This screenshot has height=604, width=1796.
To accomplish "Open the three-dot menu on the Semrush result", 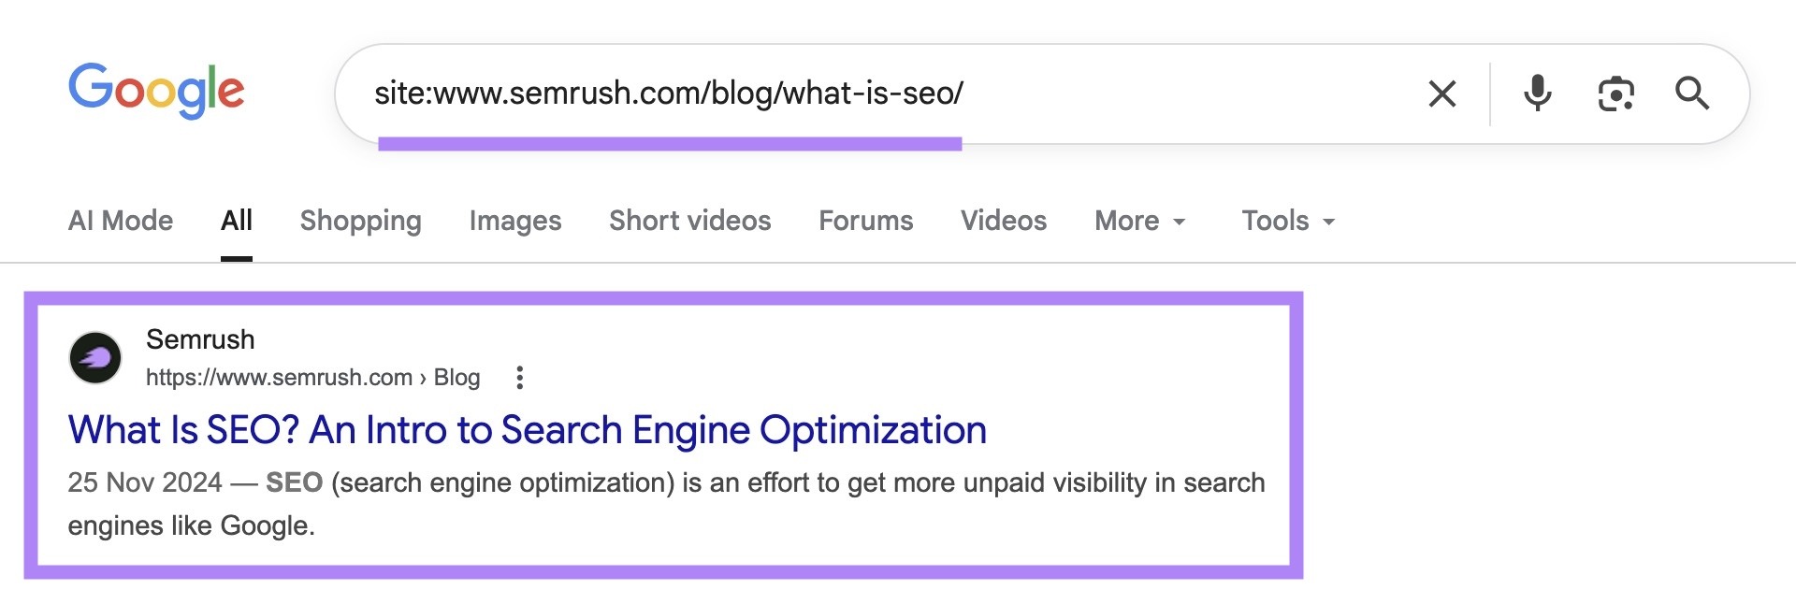I will coord(521,377).
